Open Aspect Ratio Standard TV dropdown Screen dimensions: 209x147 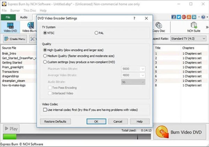[188, 38]
